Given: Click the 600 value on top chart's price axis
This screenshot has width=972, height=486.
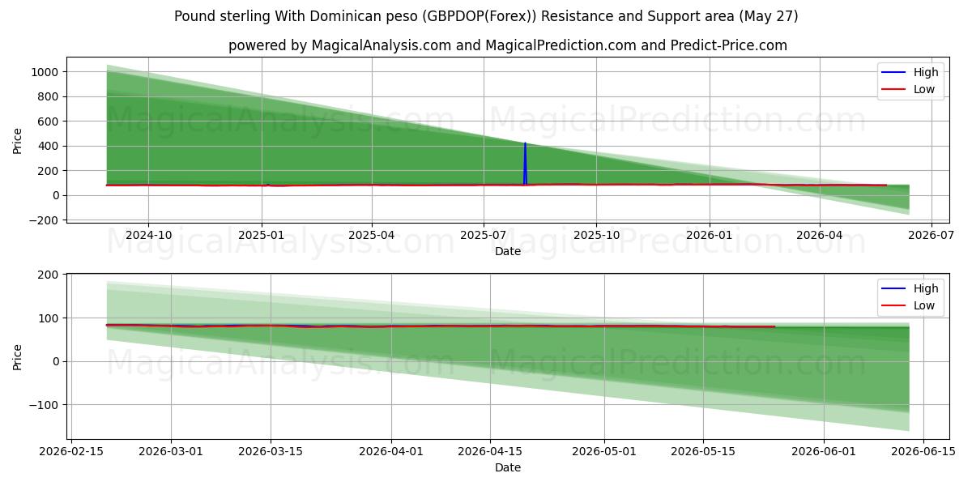Looking at the screenshot, I should [x=48, y=122].
